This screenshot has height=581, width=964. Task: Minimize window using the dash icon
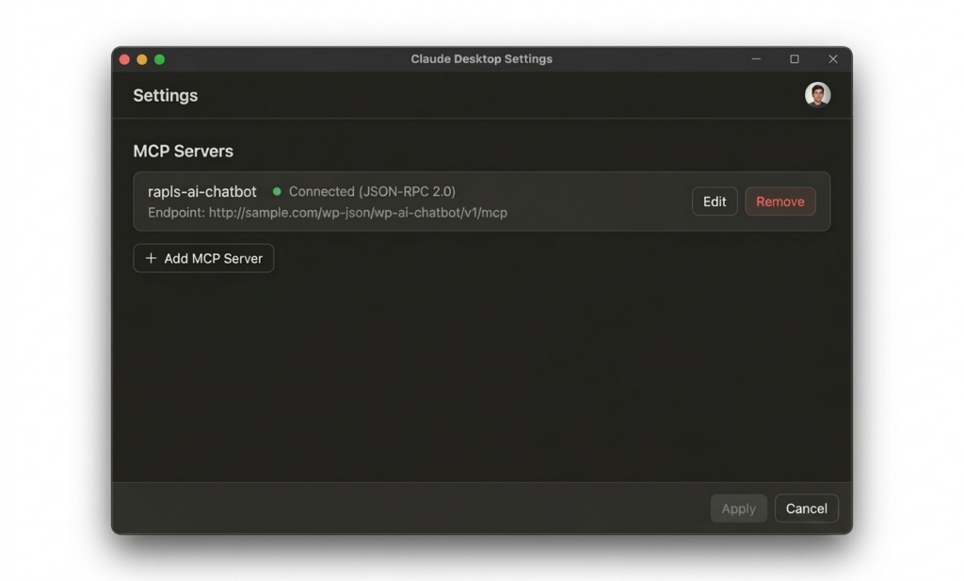(x=756, y=59)
